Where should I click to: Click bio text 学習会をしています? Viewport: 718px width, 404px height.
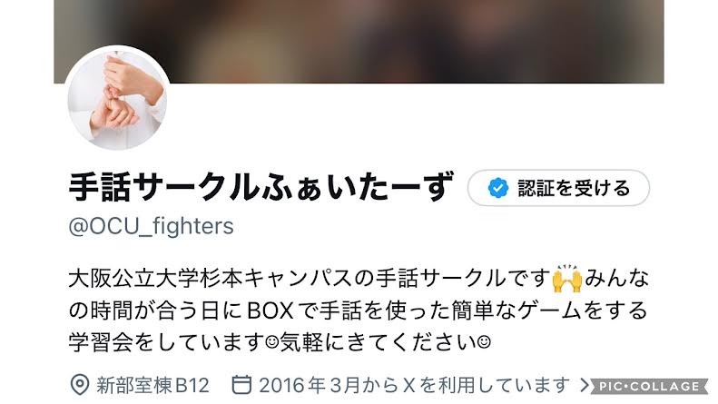click(167, 342)
